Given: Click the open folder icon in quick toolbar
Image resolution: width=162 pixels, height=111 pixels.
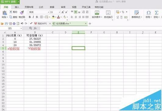Looking at the screenshot, I should (2, 24).
